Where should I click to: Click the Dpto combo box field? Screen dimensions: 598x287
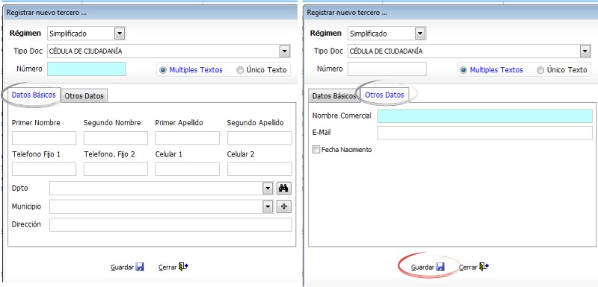(x=161, y=188)
